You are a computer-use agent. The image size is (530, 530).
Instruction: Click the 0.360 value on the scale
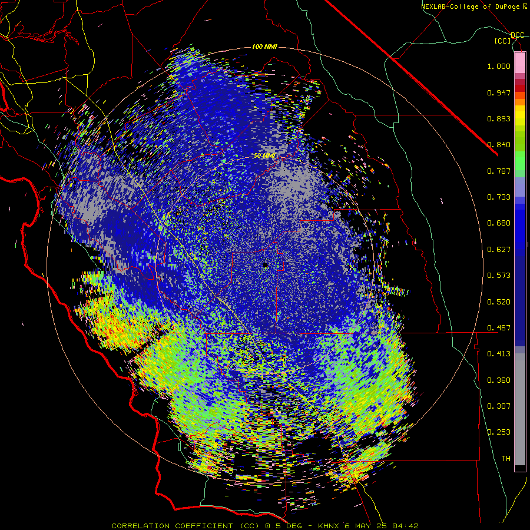(x=499, y=380)
